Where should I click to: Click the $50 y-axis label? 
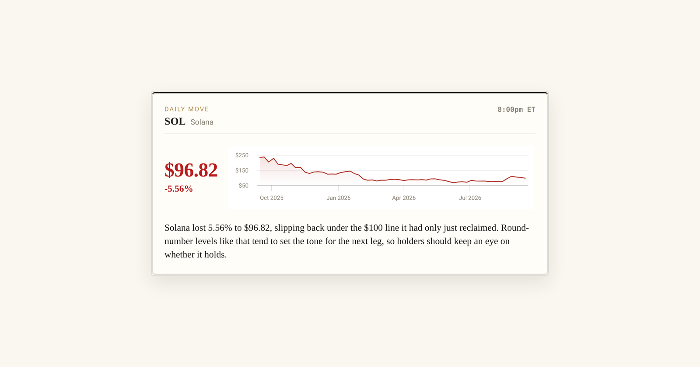click(x=243, y=186)
